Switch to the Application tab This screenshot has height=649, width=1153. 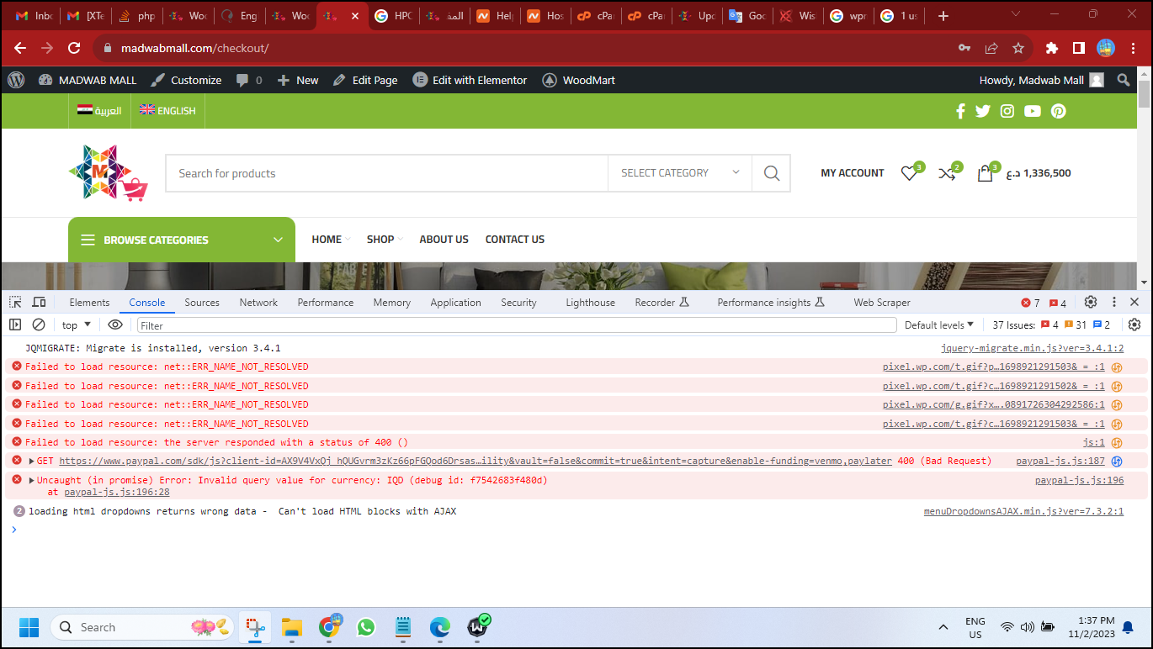tap(455, 303)
